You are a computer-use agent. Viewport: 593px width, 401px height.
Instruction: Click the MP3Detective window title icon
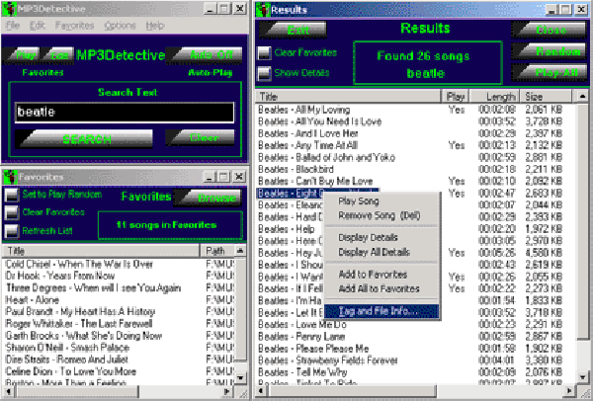(x=9, y=9)
